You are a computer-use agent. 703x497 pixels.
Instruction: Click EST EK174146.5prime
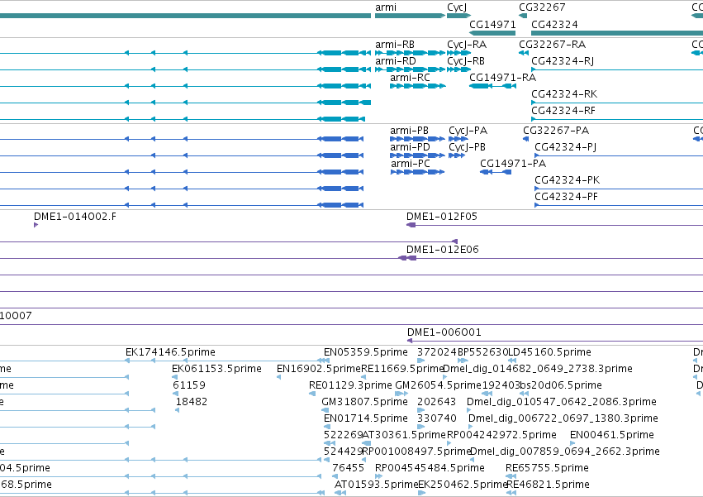[x=170, y=352]
